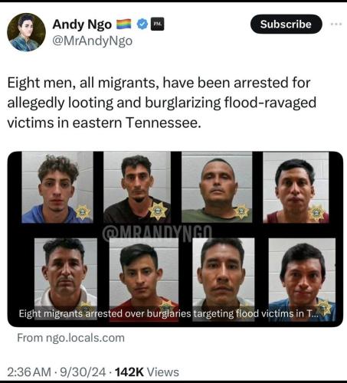The width and height of the screenshot is (347, 383).
Task: Open the top-right photo in the card
Action: click(296, 188)
